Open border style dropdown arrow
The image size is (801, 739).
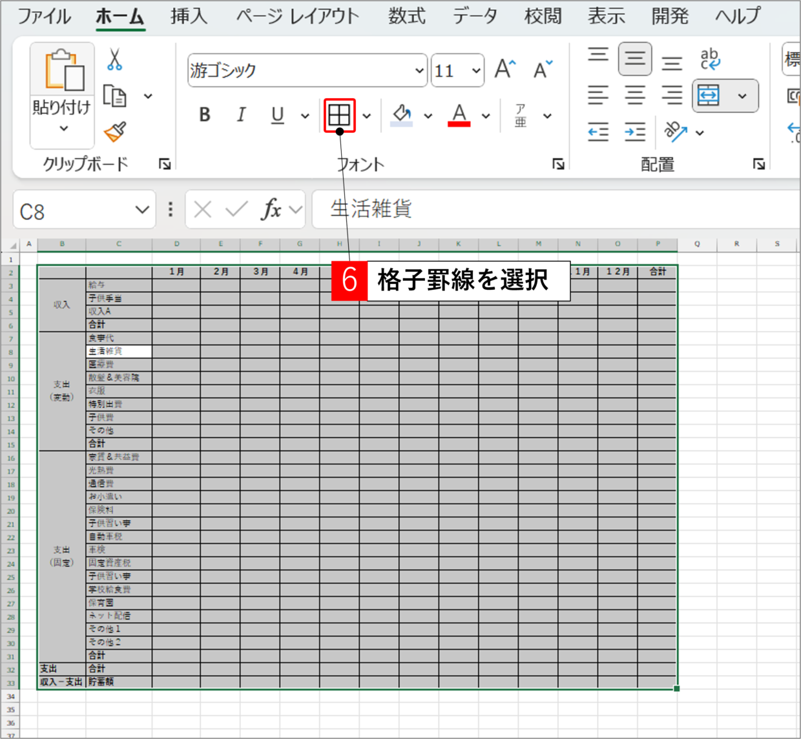[366, 116]
